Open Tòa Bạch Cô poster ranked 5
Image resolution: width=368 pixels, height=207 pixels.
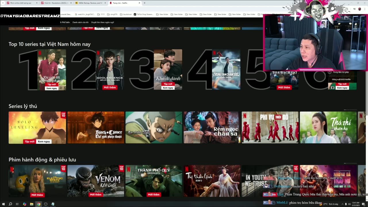tap(284, 80)
